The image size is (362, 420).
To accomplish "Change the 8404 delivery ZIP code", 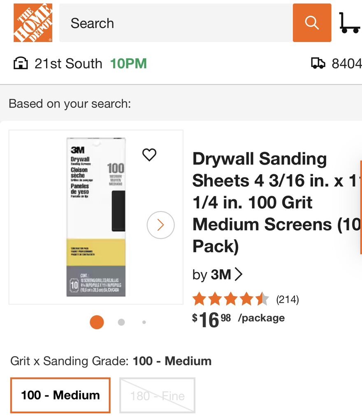I will coord(346,64).
